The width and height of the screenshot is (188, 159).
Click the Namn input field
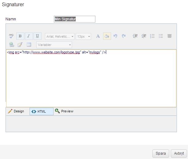coord(74,19)
